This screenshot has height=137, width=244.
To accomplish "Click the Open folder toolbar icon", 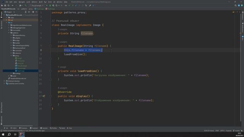I will 2,5.
